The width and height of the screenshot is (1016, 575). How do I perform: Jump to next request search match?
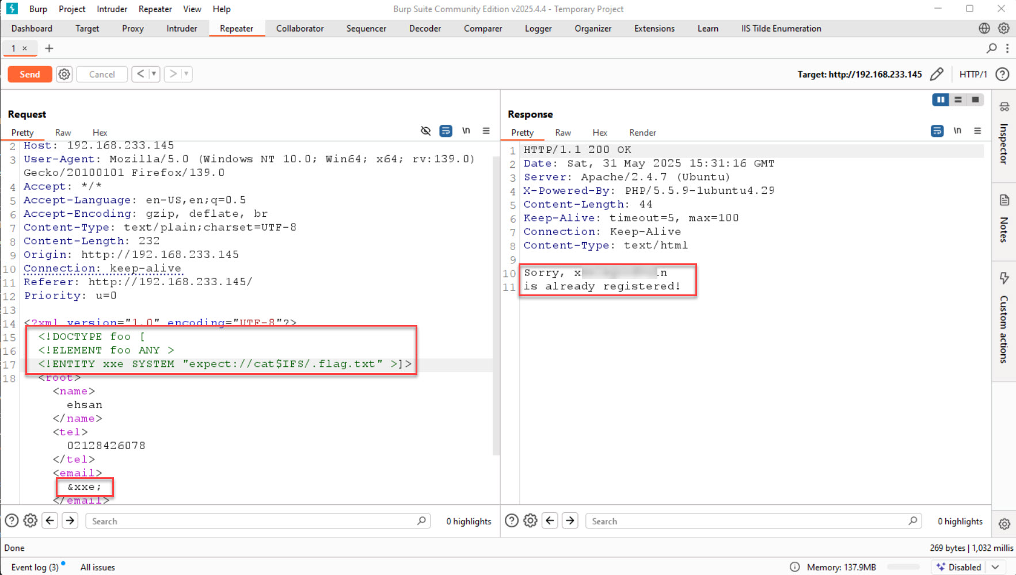[70, 520]
